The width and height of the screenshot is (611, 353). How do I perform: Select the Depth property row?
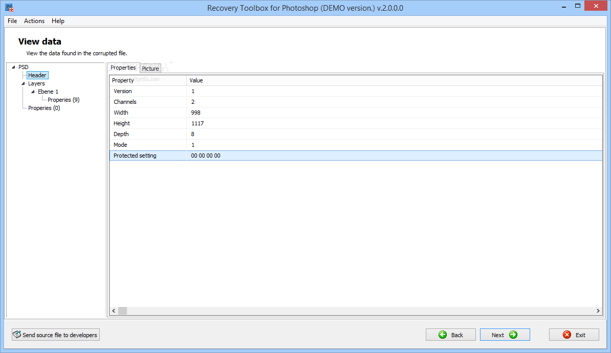[x=356, y=134]
